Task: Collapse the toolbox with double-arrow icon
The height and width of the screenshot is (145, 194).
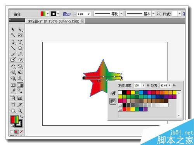Action: [10, 20]
